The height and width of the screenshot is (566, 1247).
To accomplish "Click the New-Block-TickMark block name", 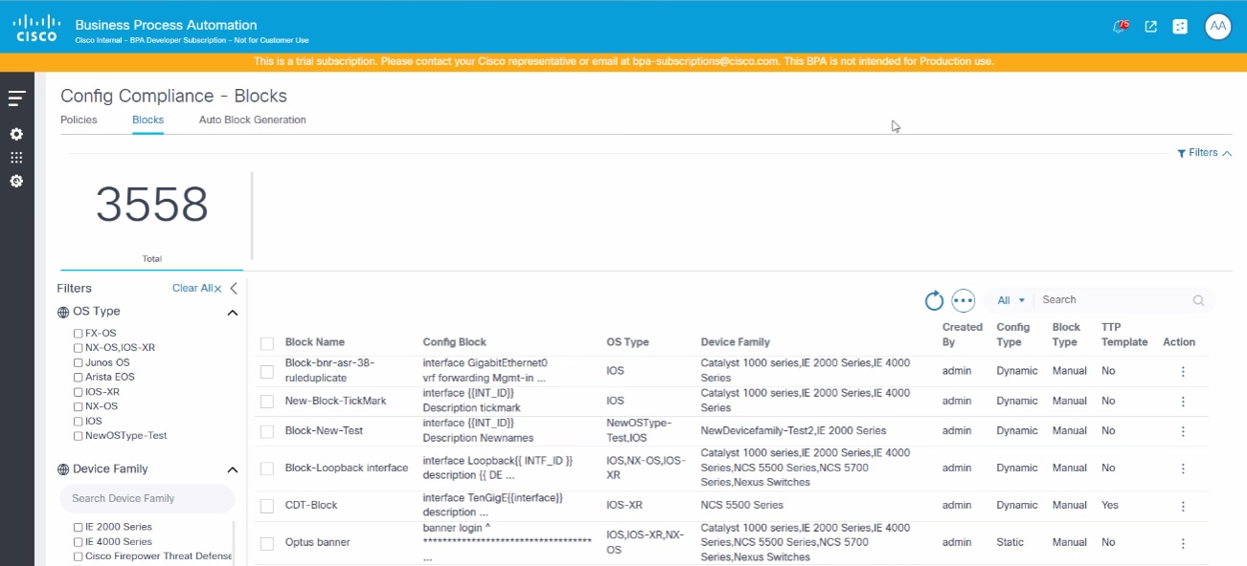I will 336,401.
